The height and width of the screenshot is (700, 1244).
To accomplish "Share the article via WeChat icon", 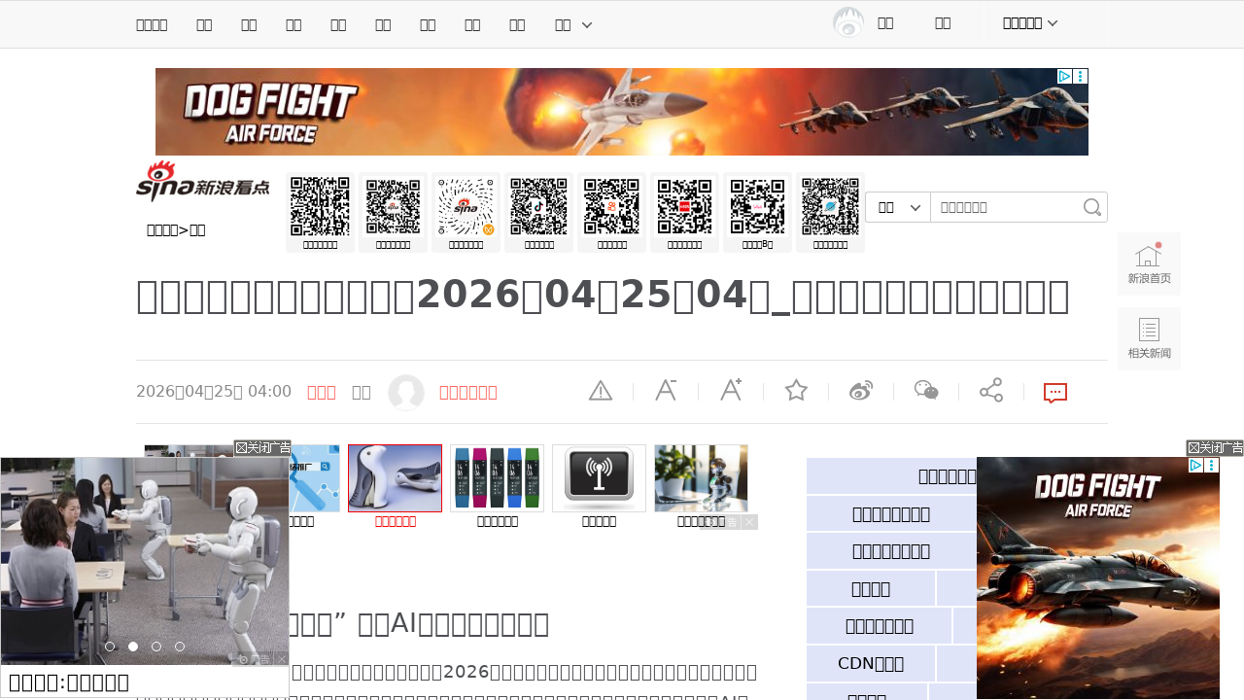I will point(926,391).
